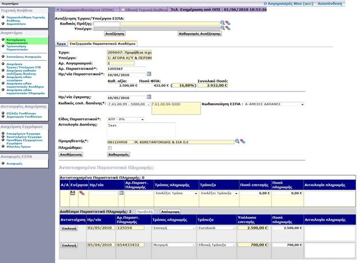Open the Επιλέξτε Τρόπο payment method dropdown
358x263 pixels.
pos(174,194)
